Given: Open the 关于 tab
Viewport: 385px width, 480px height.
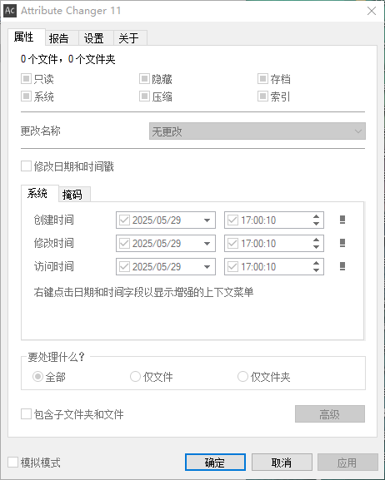Looking at the screenshot, I should coord(130,38).
